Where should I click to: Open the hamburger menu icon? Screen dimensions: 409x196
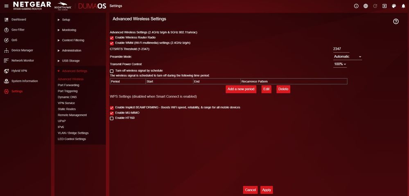click(7, 6)
